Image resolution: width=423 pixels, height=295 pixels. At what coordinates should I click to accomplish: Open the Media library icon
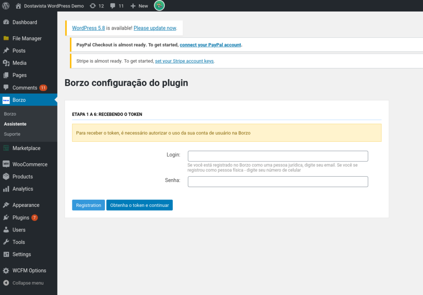pyautogui.click(x=7, y=63)
